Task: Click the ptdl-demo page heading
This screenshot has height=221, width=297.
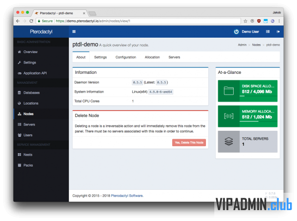Action: 85,45
